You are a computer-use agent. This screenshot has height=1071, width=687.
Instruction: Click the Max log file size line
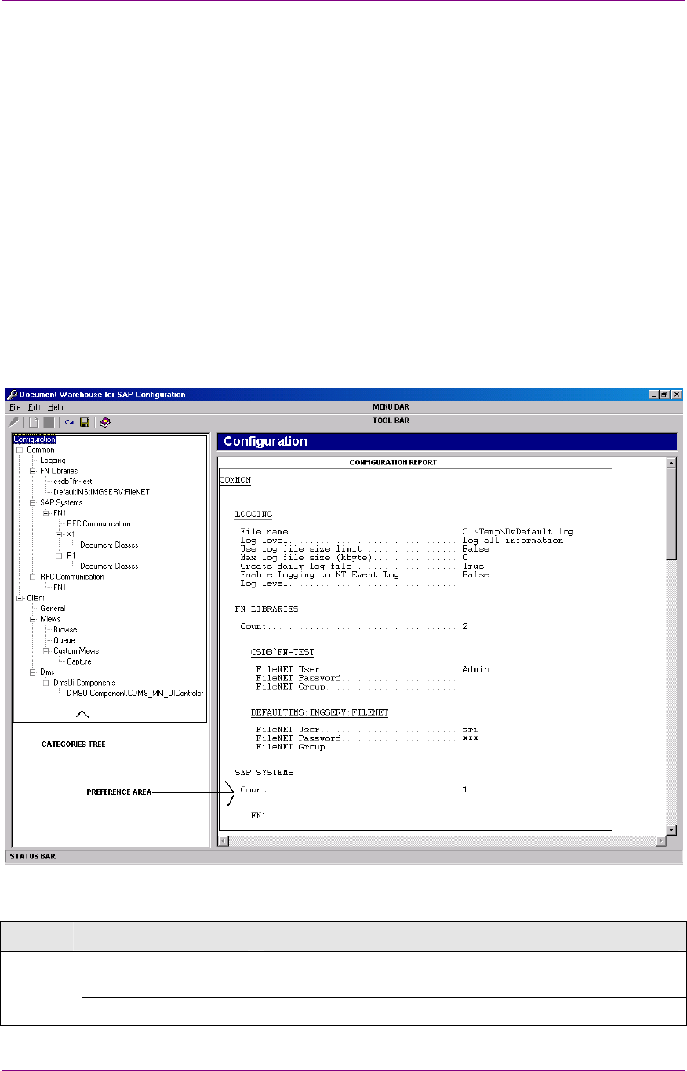click(354, 557)
